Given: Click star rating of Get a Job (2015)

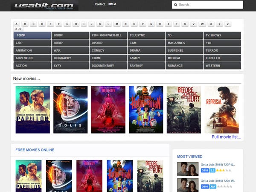Looking at the screenshot, I should tap(224, 170).
